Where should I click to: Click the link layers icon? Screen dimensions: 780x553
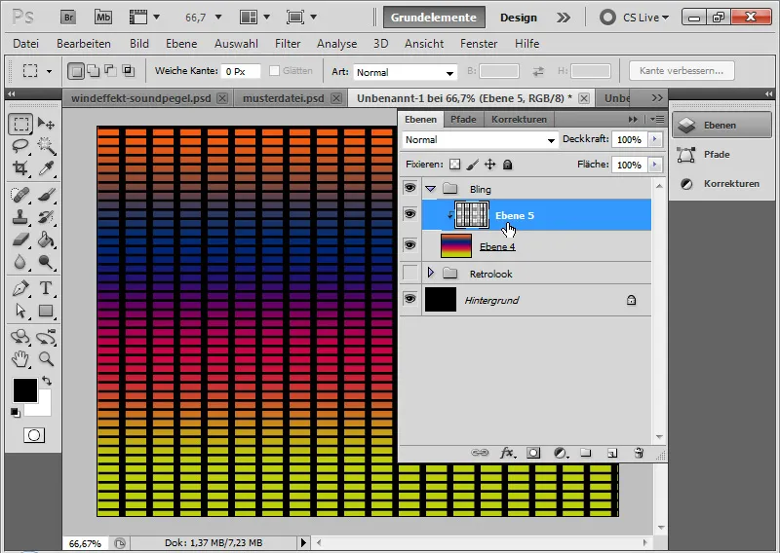click(480, 453)
